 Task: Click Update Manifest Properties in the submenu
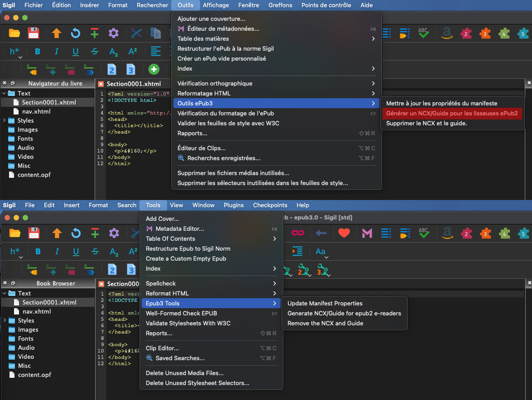click(x=325, y=303)
